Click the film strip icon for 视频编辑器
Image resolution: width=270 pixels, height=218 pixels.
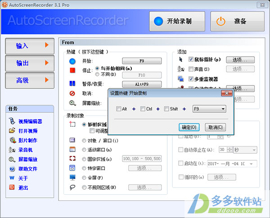[12, 121]
